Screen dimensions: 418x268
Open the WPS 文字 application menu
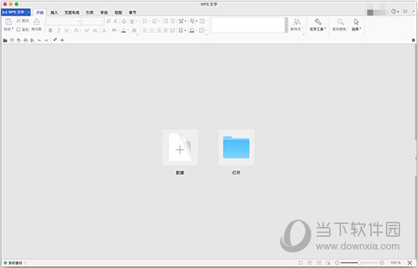(x=16, y=12)
